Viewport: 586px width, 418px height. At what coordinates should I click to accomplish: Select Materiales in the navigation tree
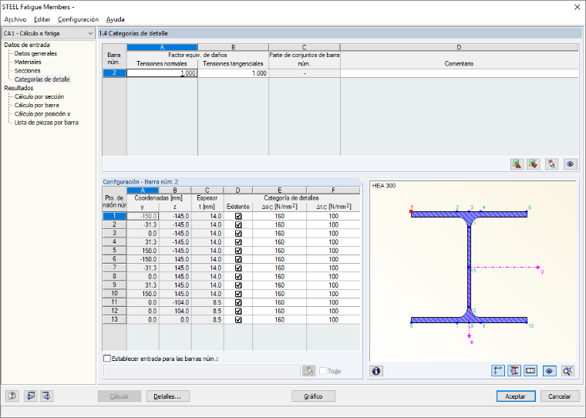coord(28,62)
